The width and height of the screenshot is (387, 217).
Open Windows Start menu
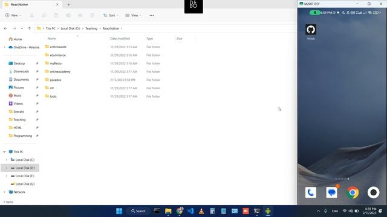(x=119, y=211)
